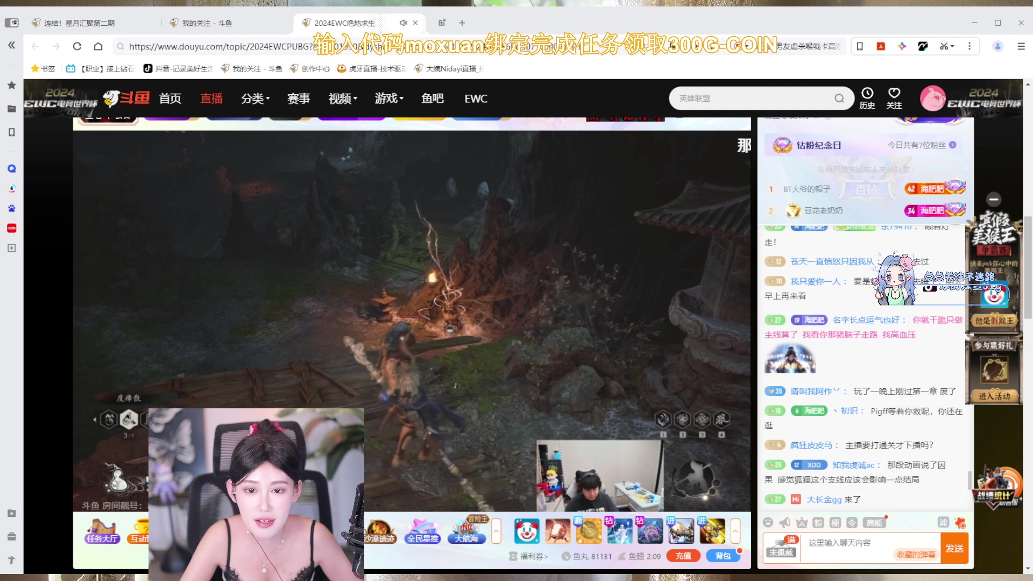
Task: Go to the browser home page icon
Action: [98, 46]
